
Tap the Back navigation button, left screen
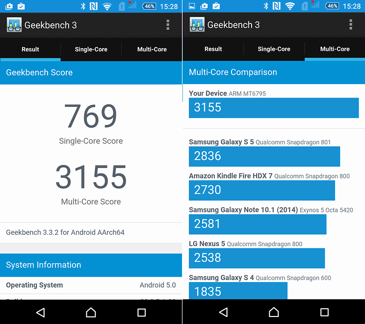pos(41,312)
